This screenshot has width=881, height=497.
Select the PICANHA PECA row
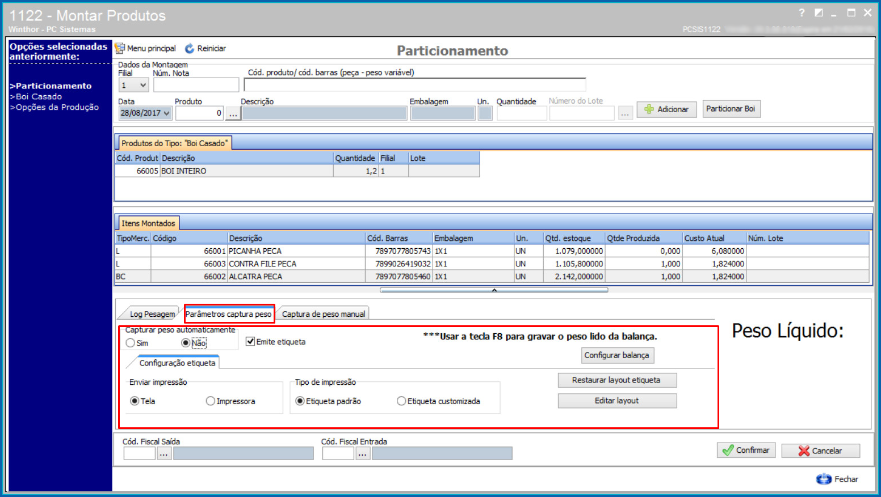tap(492, 251)
